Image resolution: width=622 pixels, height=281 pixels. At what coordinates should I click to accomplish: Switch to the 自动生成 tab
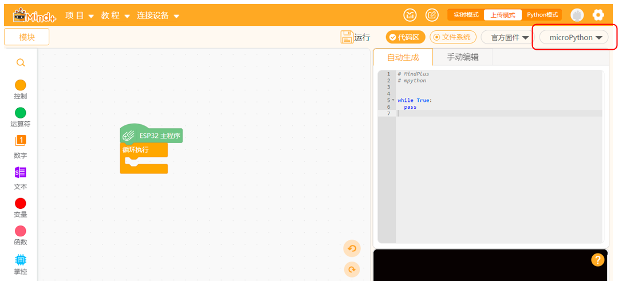pos(403,57)
